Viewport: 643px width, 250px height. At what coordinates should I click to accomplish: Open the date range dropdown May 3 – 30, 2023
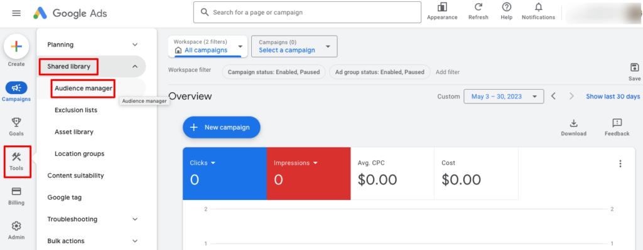504,96
